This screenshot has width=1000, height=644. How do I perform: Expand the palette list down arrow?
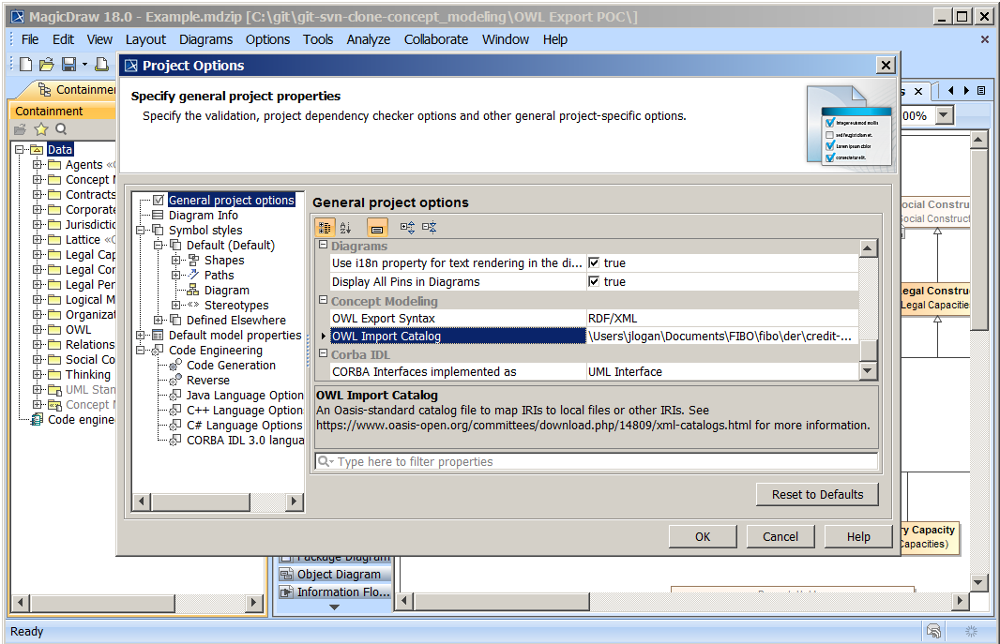pyautogui.click(x=334, y=607)
